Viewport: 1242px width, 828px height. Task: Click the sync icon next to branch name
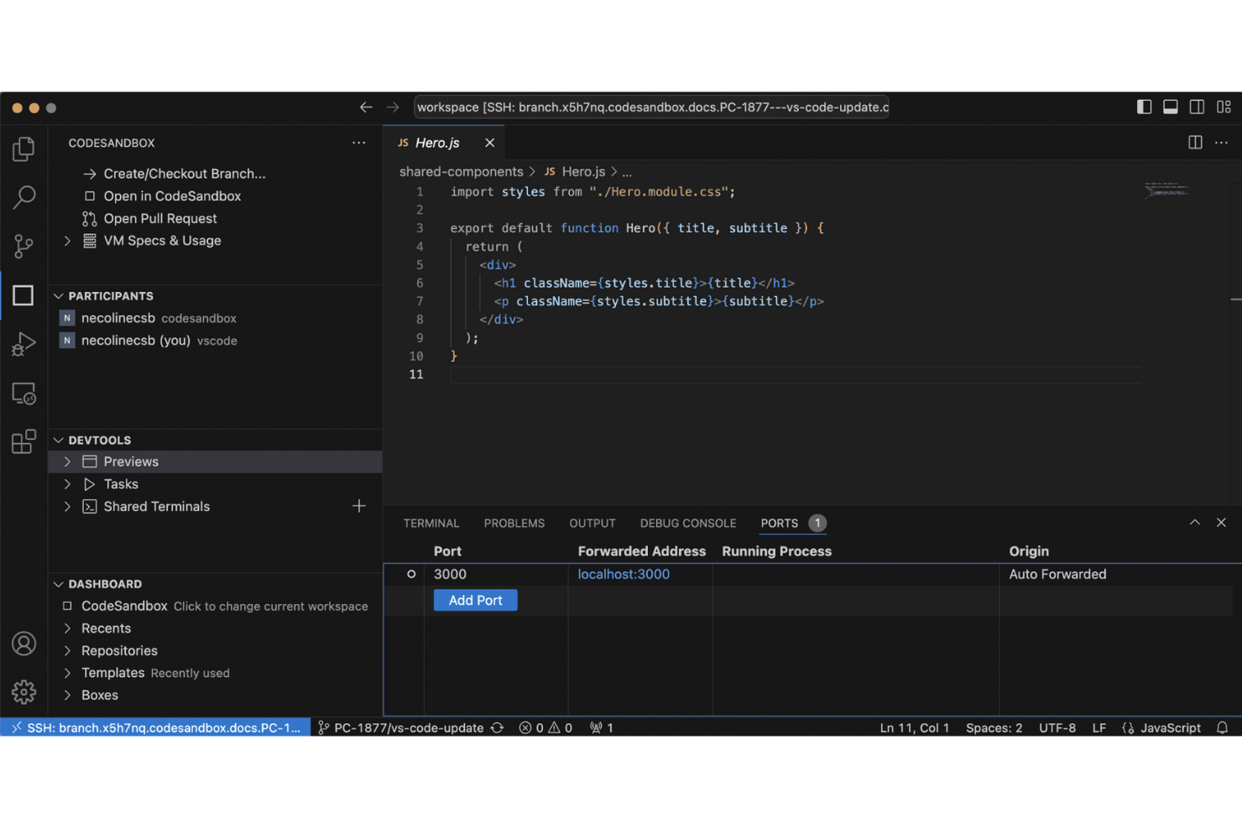[498, 727]
